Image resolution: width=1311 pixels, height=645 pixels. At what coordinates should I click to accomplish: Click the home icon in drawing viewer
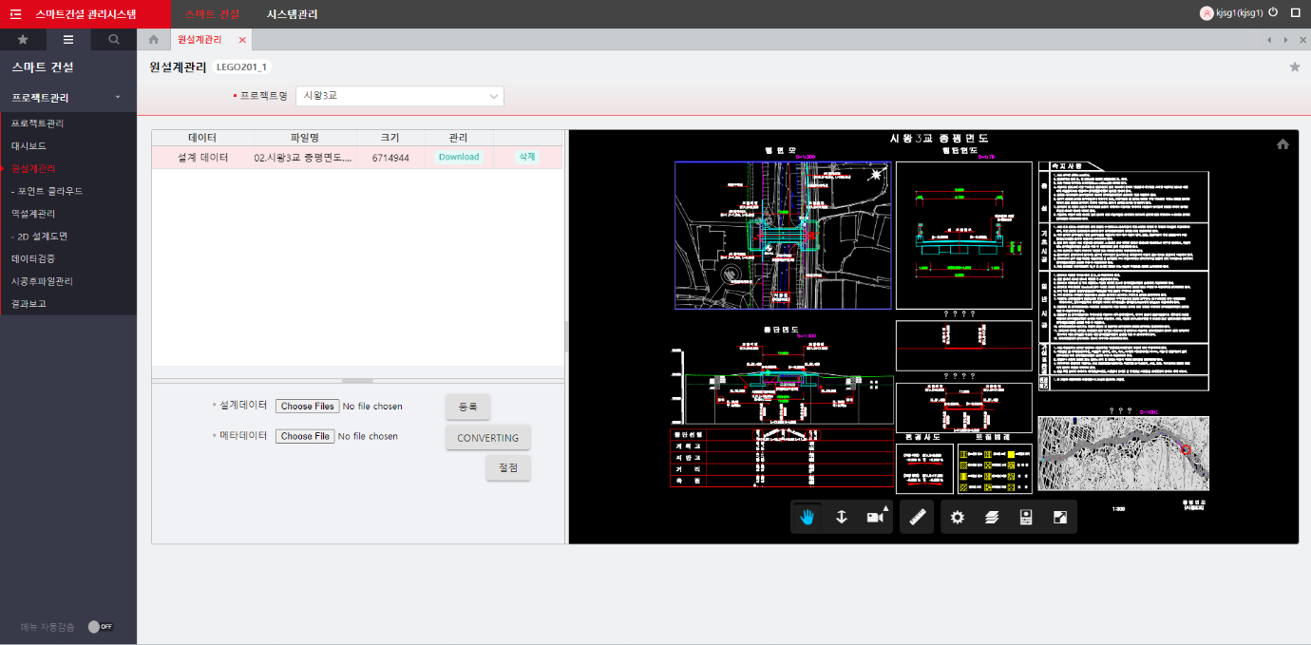[x=1282, y=144]
